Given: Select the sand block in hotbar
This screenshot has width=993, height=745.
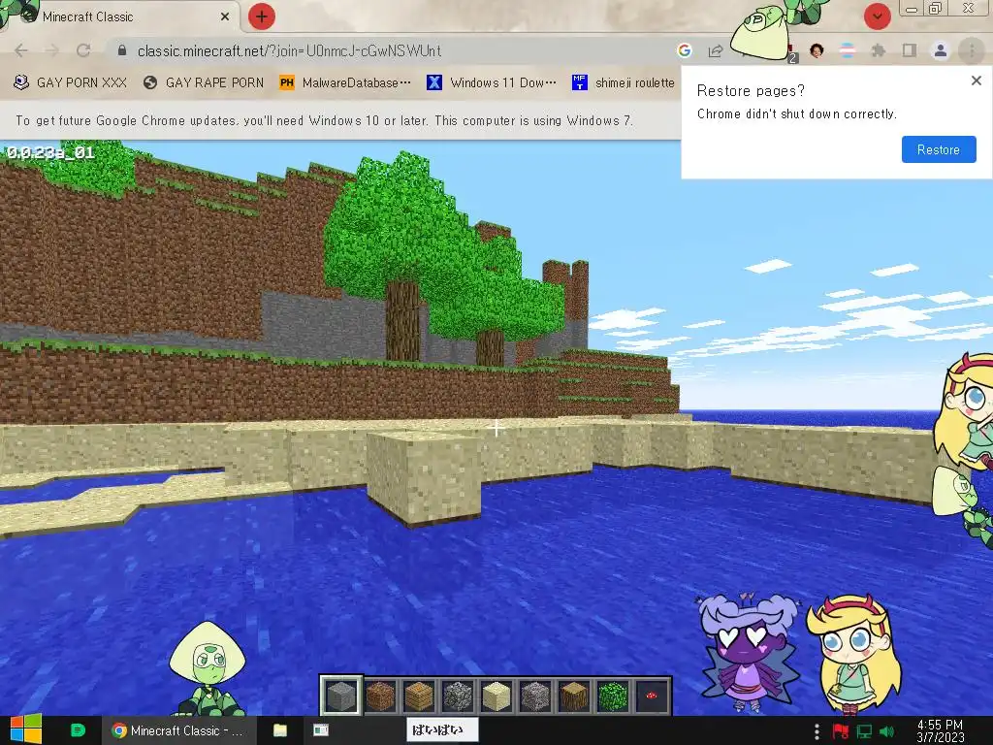Looking at the screenshot, I should tap(496, 696).
